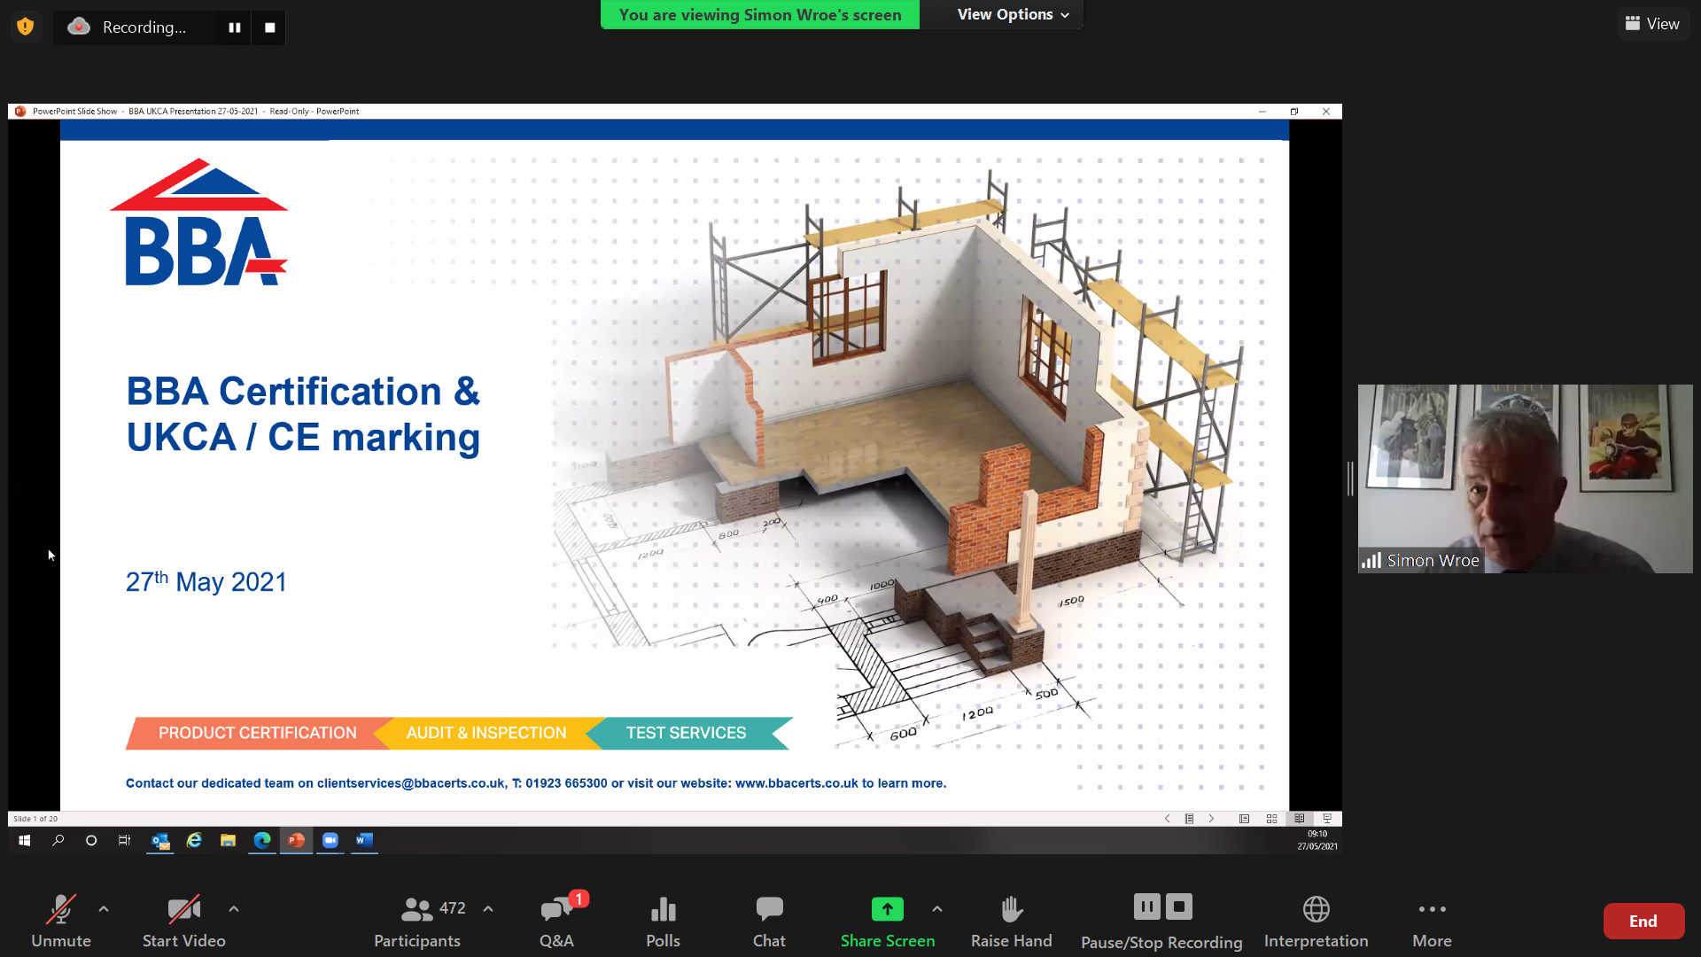
Task: Open the Q&A panel
Action: pos(557,922)
